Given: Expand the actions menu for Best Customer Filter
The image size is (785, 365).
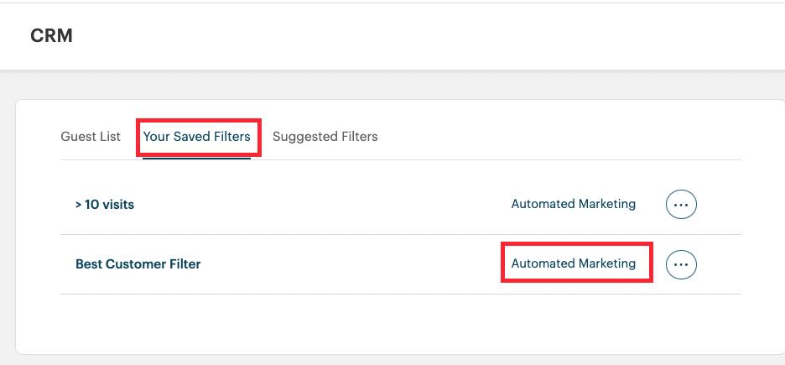Looking at the screenshot, I should (x=681, y=264).
